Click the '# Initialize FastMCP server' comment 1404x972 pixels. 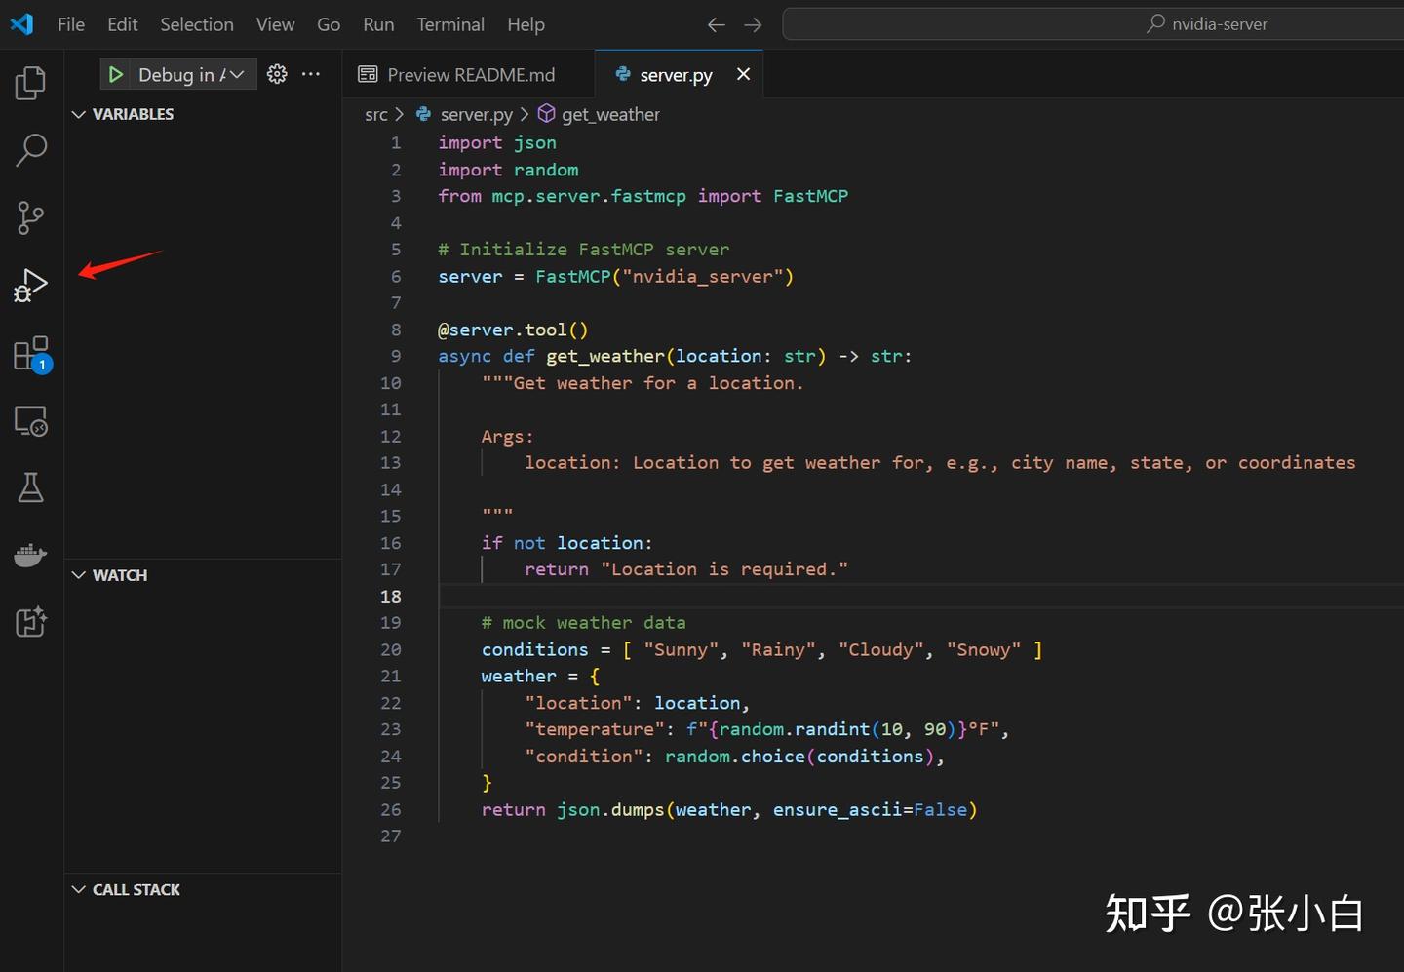point(584,250)
